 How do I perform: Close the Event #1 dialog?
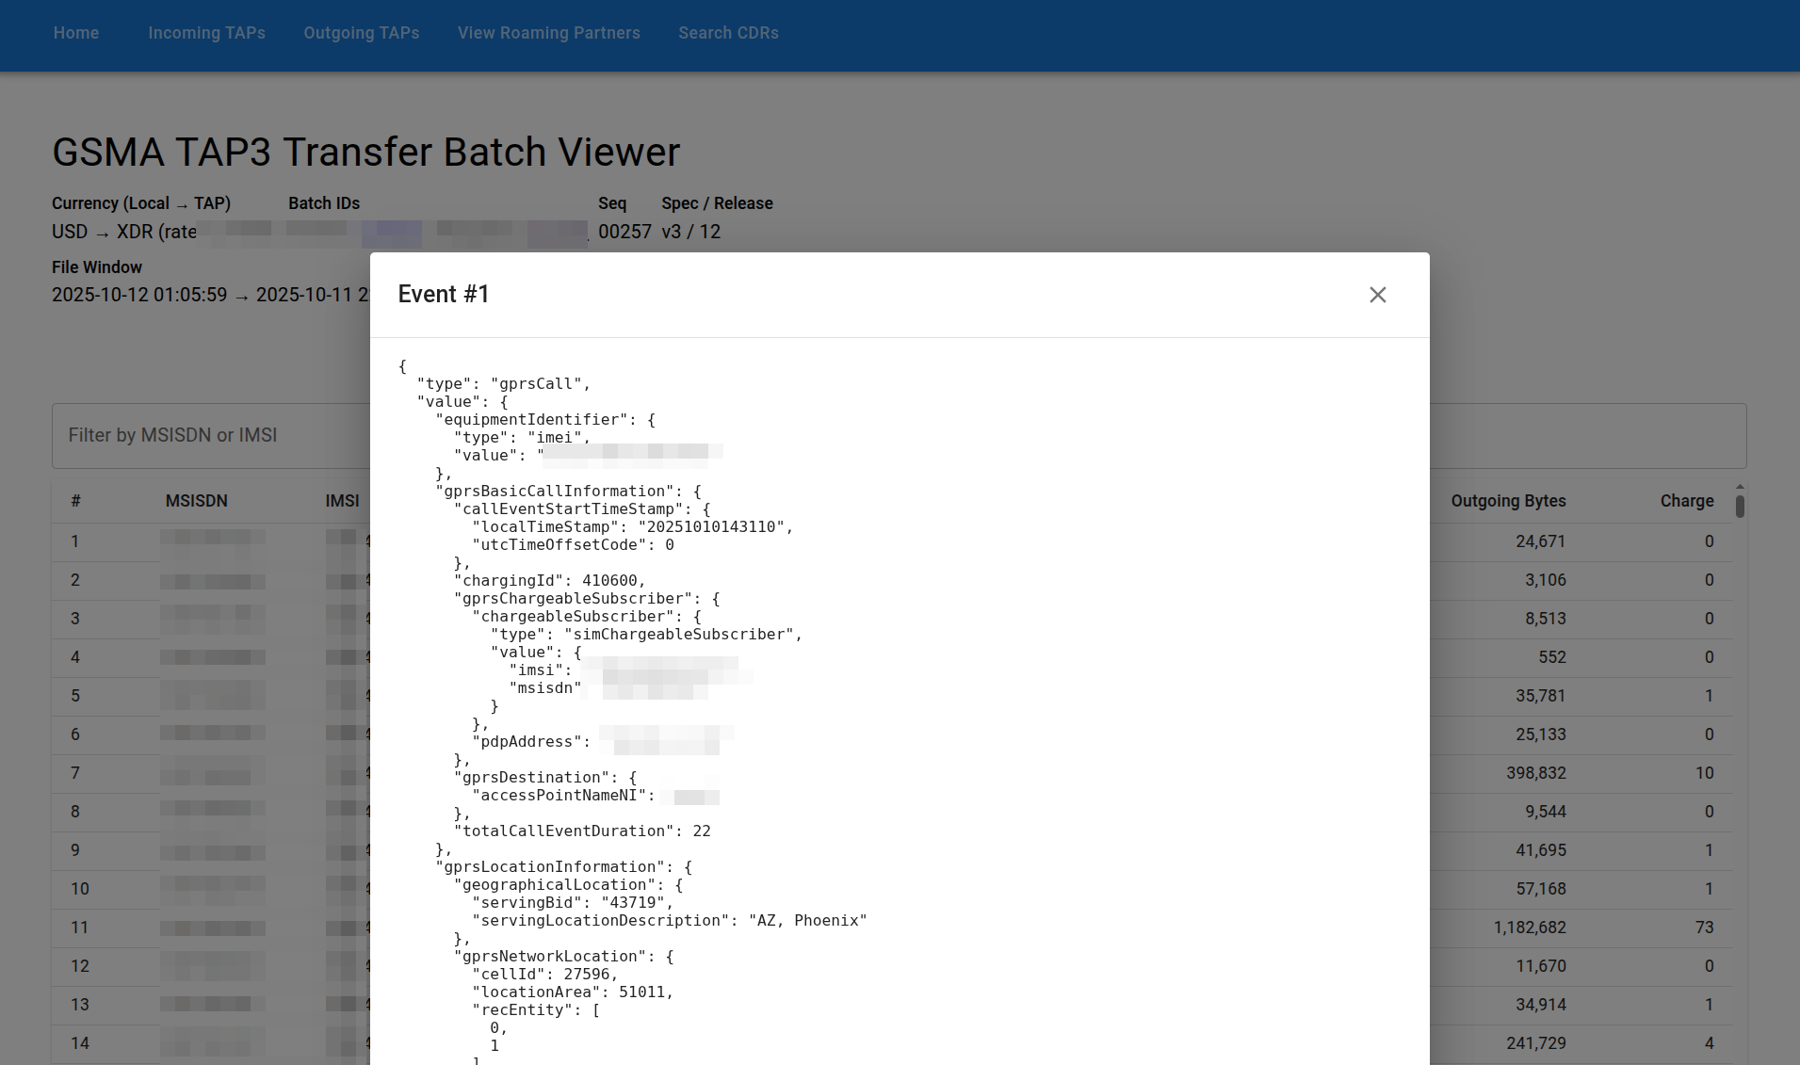1377,295
